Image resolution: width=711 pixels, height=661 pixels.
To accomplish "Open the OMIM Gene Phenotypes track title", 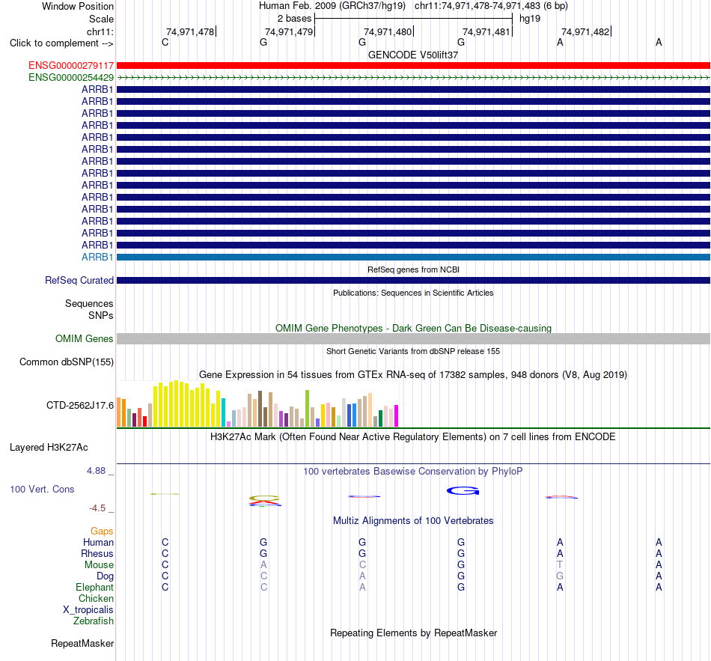I will [413, 328].
